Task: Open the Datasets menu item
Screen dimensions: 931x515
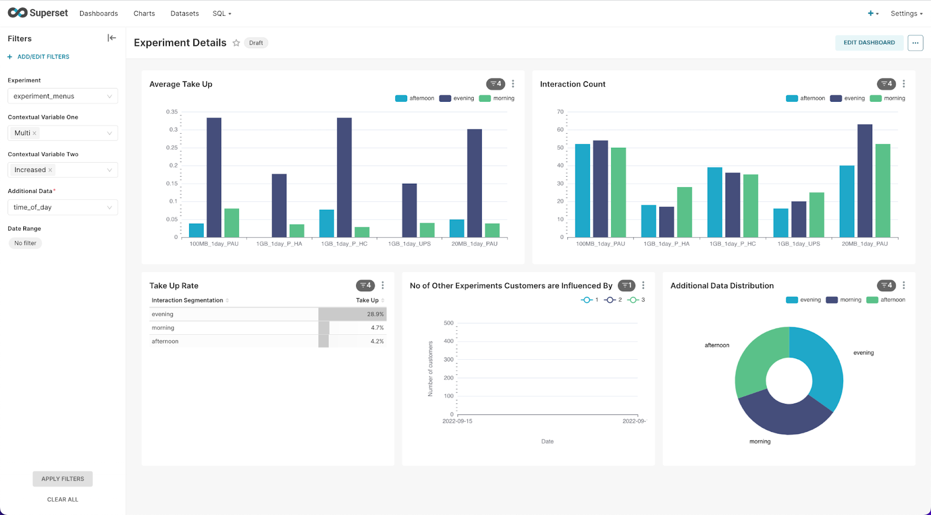Action: click(184, 13)
